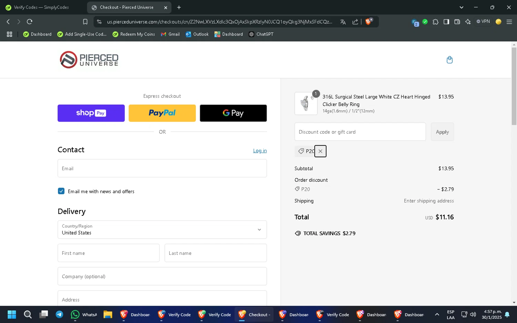Switch to Verify Codes — SimplyCodes tab
The width and height of the screenshot is (517, 323).
tap(41, 7)
